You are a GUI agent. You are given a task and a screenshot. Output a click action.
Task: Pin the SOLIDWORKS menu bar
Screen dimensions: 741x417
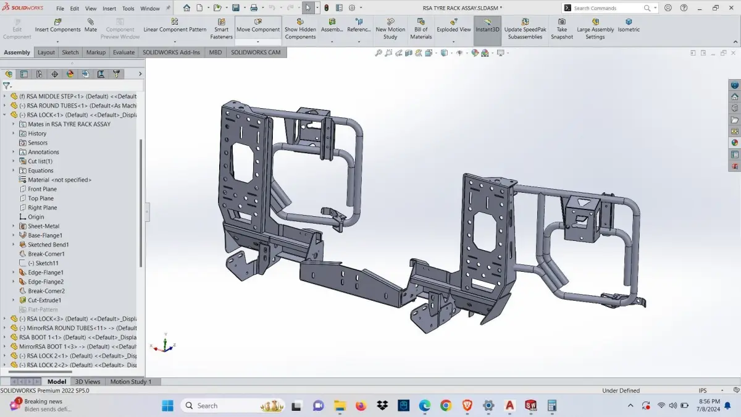(168, 9)
